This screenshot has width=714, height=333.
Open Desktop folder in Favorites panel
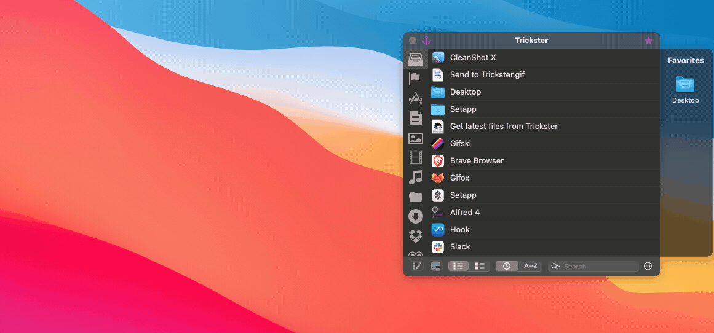point(685,89)
